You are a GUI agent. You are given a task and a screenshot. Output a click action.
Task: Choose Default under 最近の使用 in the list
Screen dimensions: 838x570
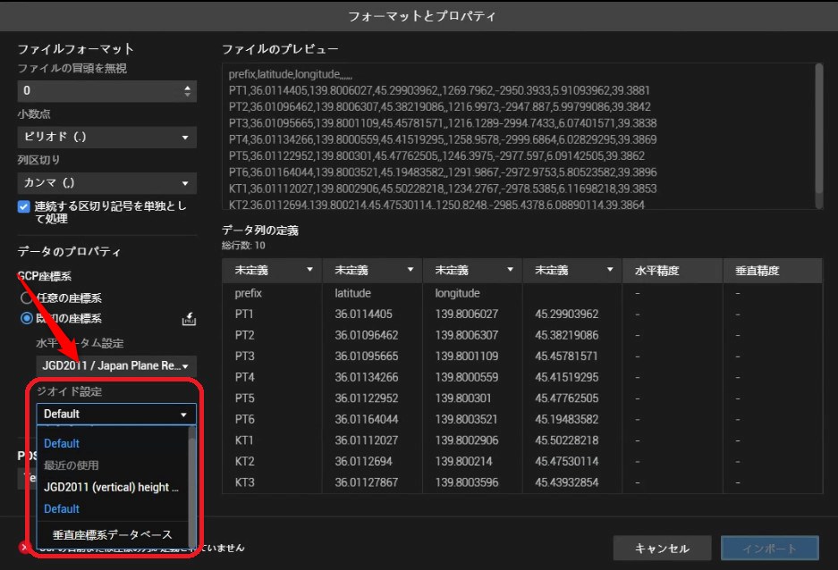coord(62,508)
